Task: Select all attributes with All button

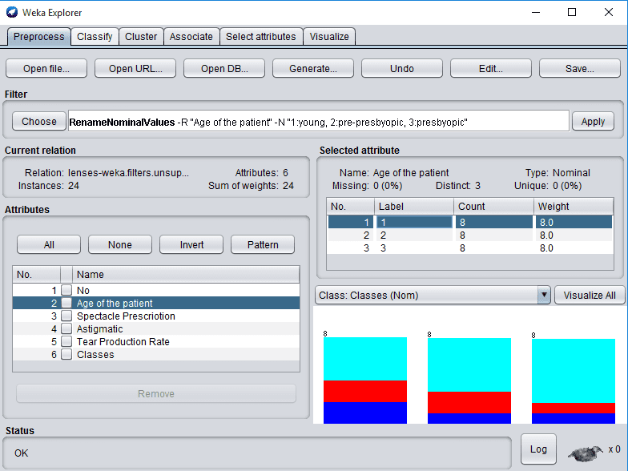Action: pyautogui.click(x=49, y=245)
